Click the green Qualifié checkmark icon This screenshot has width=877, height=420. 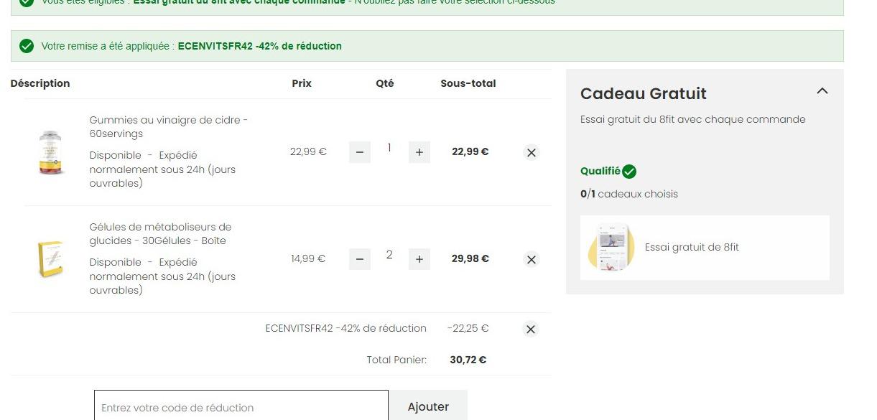pyautogui.click(x=629, y=172)
